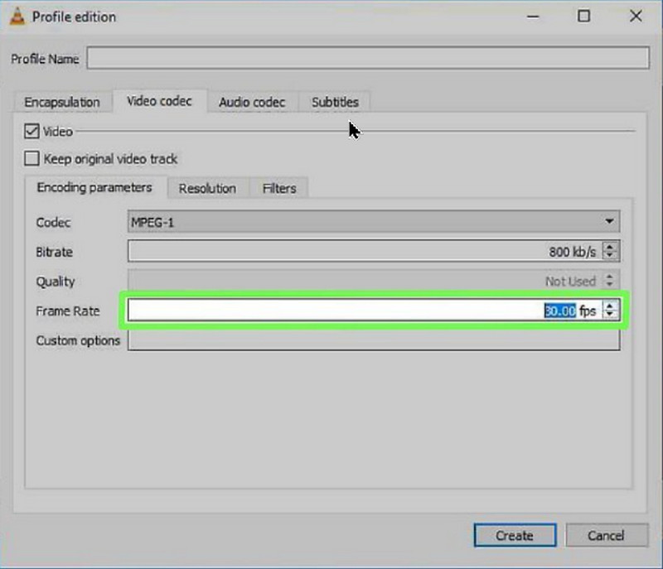Toggle the Video option off
Image resolution: width=663 pixels, height=569 pixels.
(31, 131)
